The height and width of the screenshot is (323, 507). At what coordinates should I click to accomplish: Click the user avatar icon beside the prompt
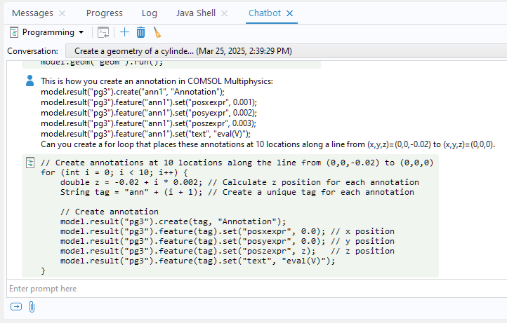pyautogui.click(x=29, y=81)
